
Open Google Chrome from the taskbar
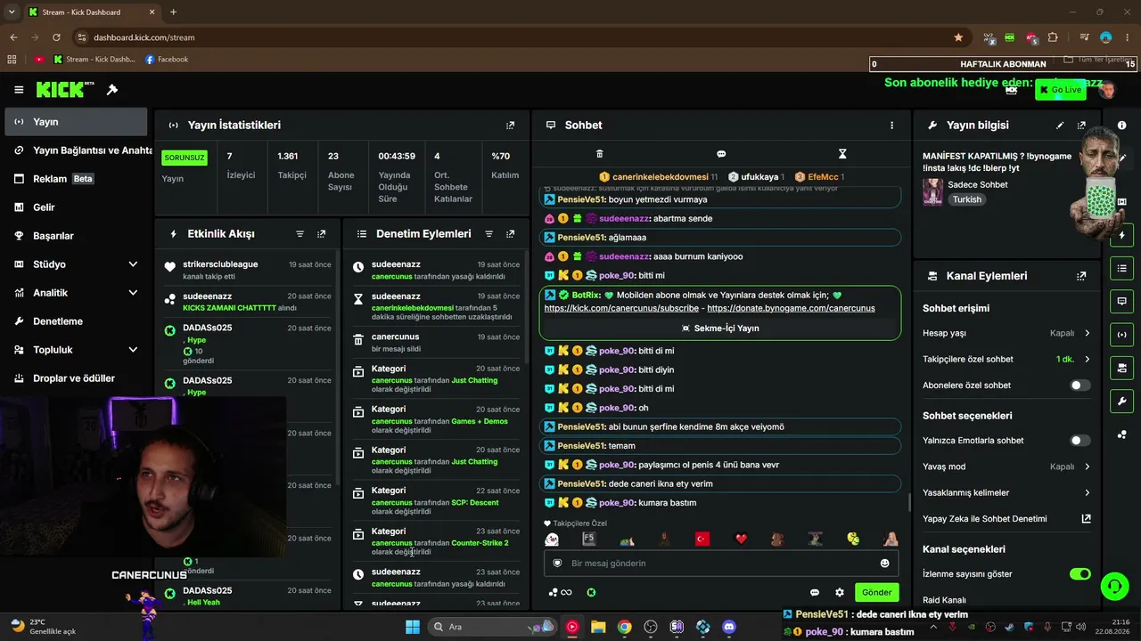624,627
